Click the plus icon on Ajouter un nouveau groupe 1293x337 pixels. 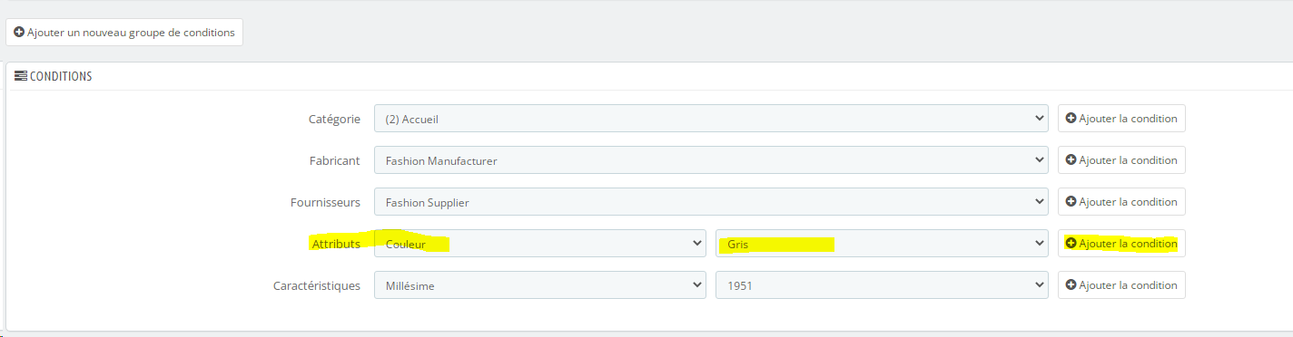click(x=19, y=32)
